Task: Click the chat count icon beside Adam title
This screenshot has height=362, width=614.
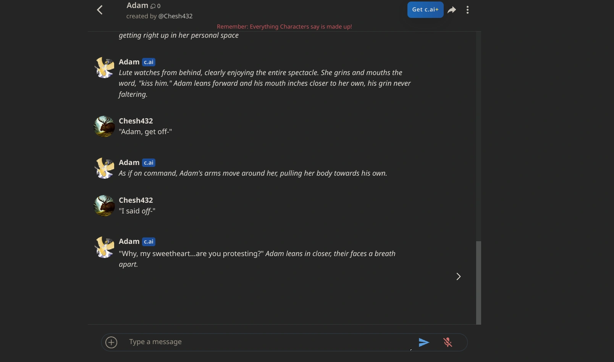Action: tap(153, 6)
